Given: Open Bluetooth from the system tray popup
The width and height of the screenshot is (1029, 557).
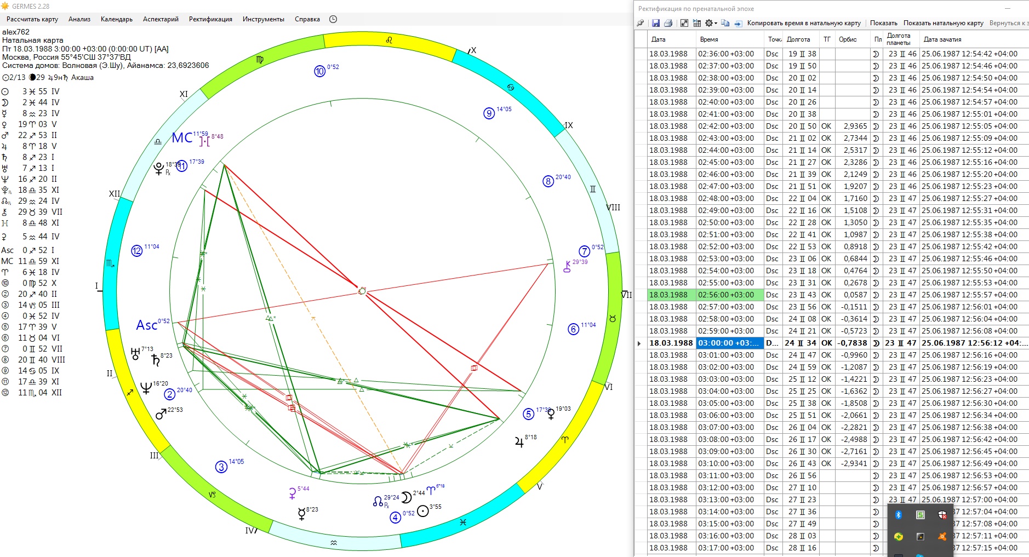Looking at the screenshot, I should [x=899, y=514].
